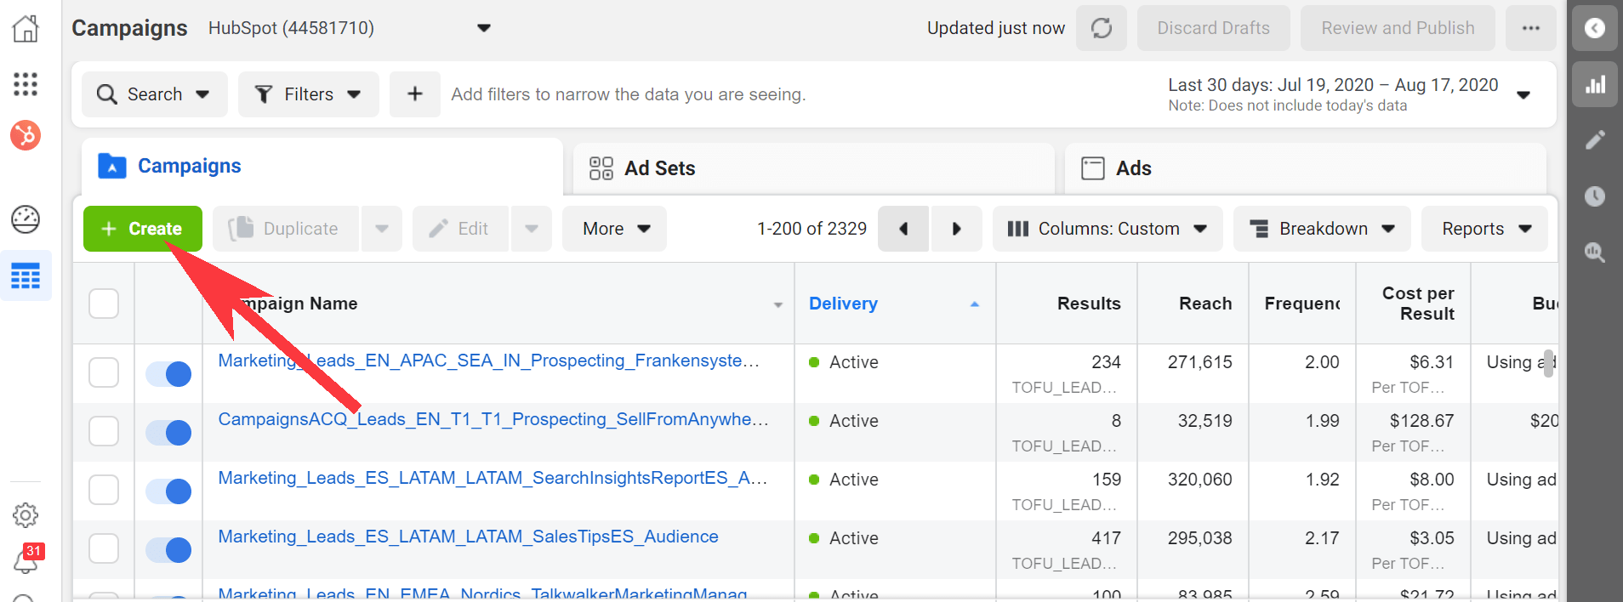The height and width of the screenshot is (602, 1623).
Task: Toggle off the Marketing_Leads_EN_APAC campaign switch
Action: 168,373
